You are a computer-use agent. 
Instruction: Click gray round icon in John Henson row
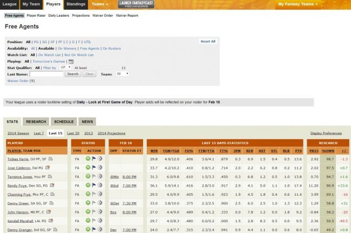[x=100, y=211]
